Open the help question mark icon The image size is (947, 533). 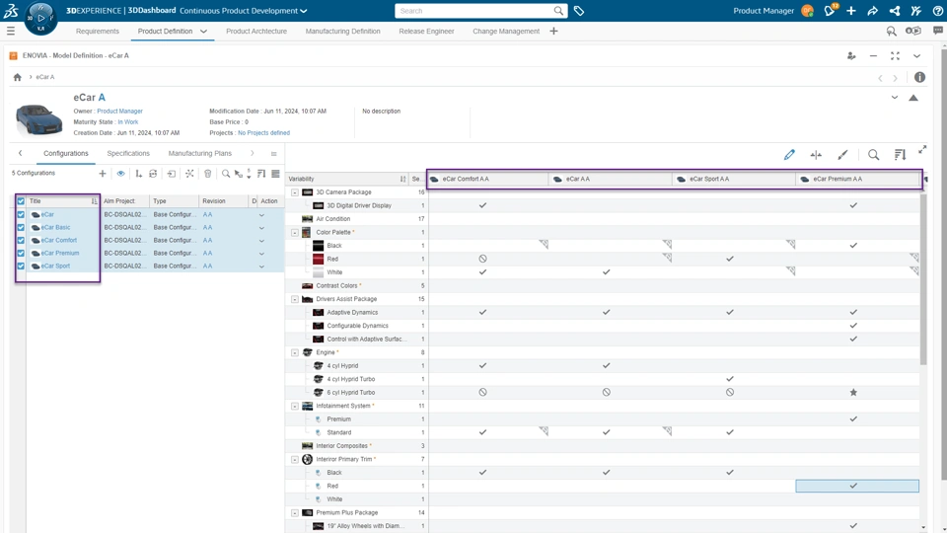pos(938,11)
